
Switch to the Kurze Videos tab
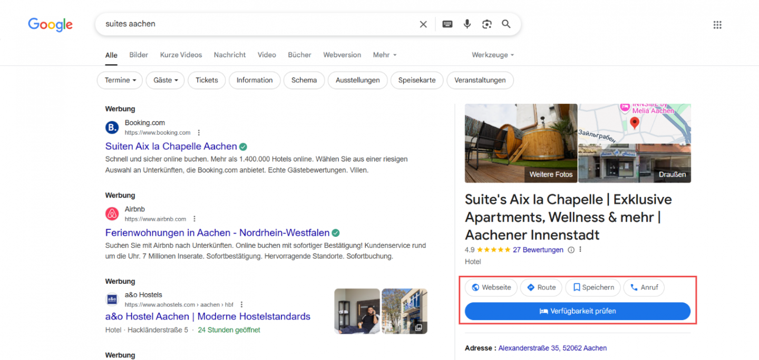181,55
